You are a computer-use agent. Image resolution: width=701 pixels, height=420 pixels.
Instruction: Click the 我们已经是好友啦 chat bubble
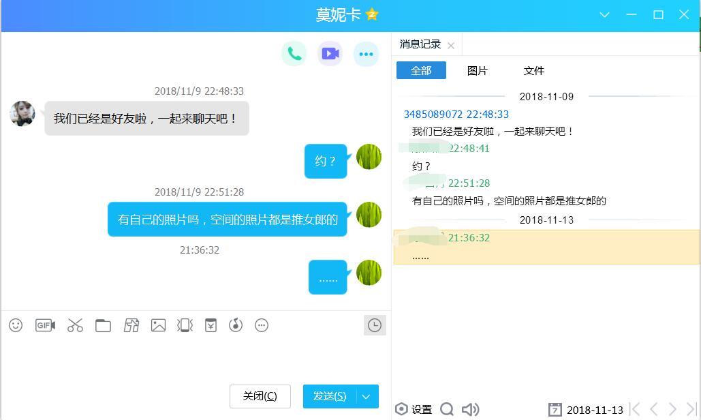[x=146, y=119]
